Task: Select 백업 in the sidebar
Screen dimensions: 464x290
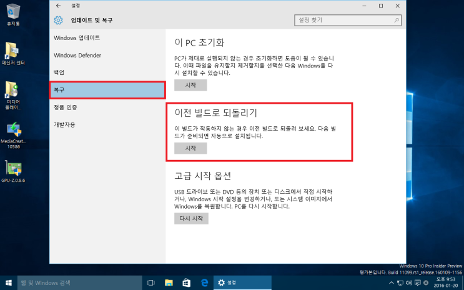Action: (x=59, y=72)
